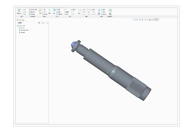This screenshot has width=193, height=132.
Task: Click Refit in the graphics toolbar
Action: pyautogui.click(x=134, y=20)
